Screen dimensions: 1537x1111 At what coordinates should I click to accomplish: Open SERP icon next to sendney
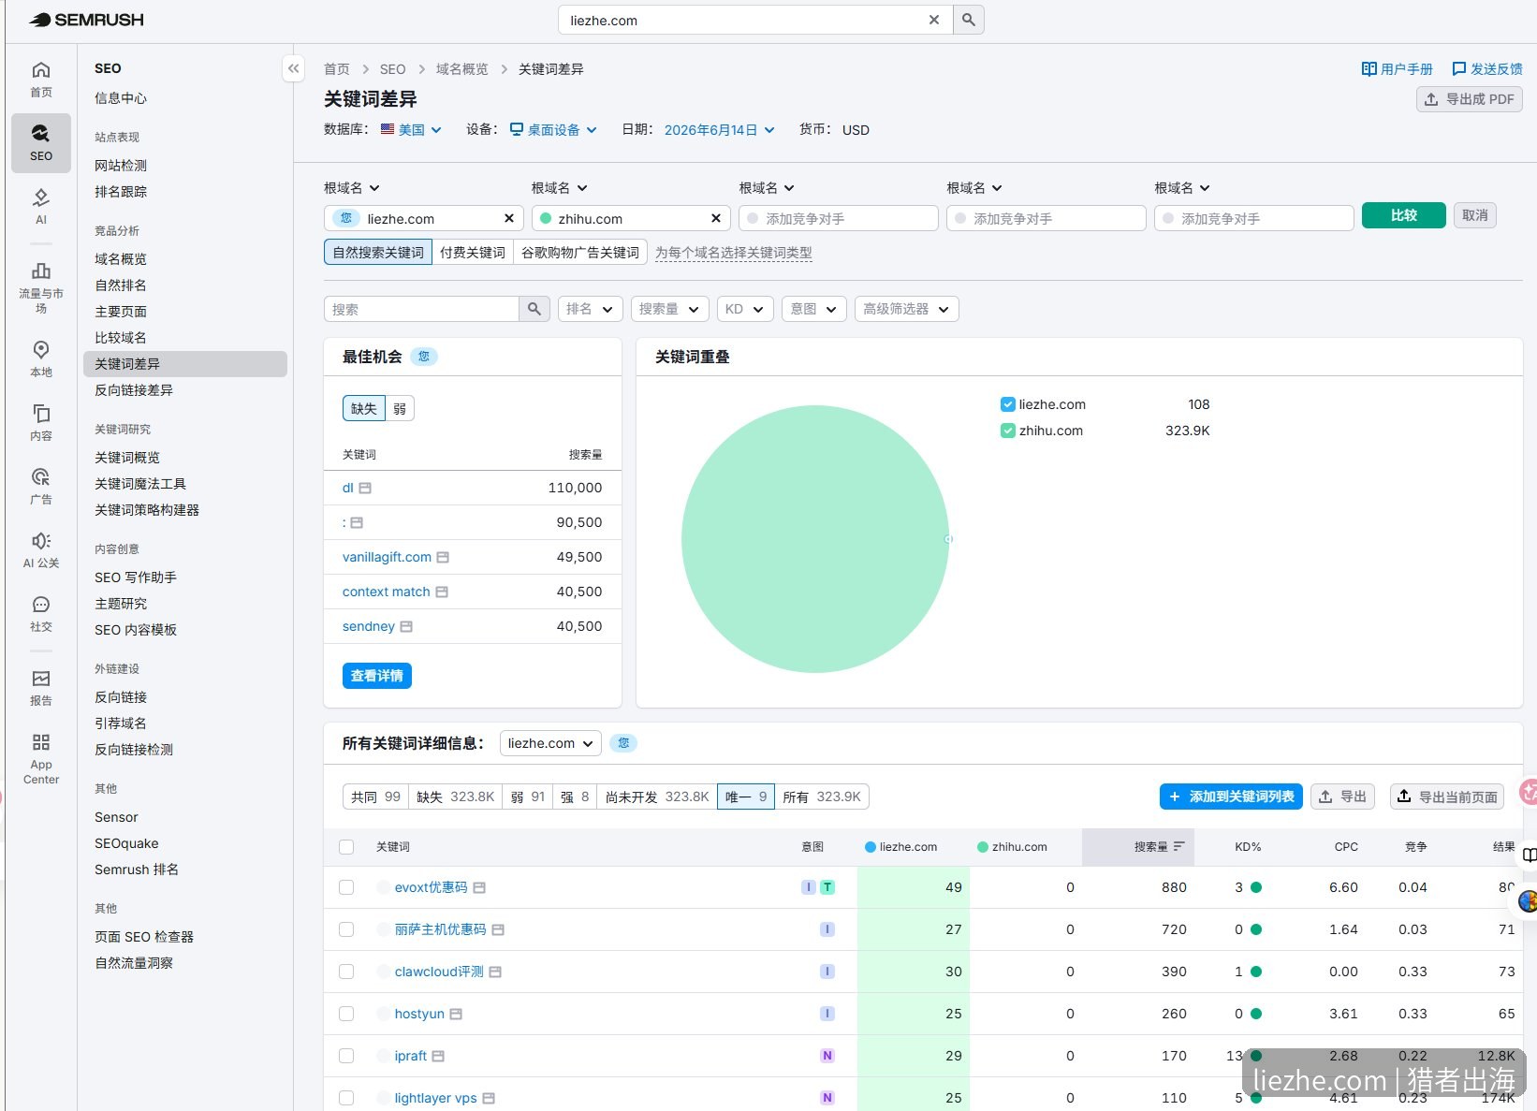406,626
